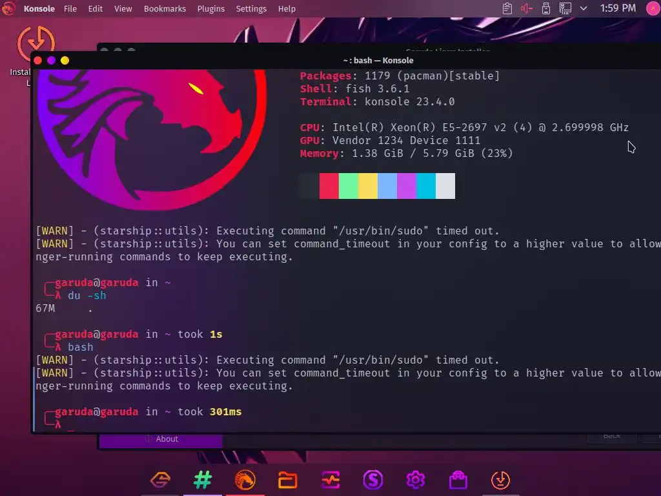Open the green hash terminal dock icon
661x496 pixels.
tap(203, 480)
